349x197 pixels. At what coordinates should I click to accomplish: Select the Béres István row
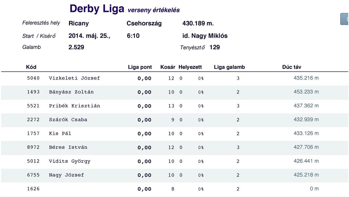[174, 148]
